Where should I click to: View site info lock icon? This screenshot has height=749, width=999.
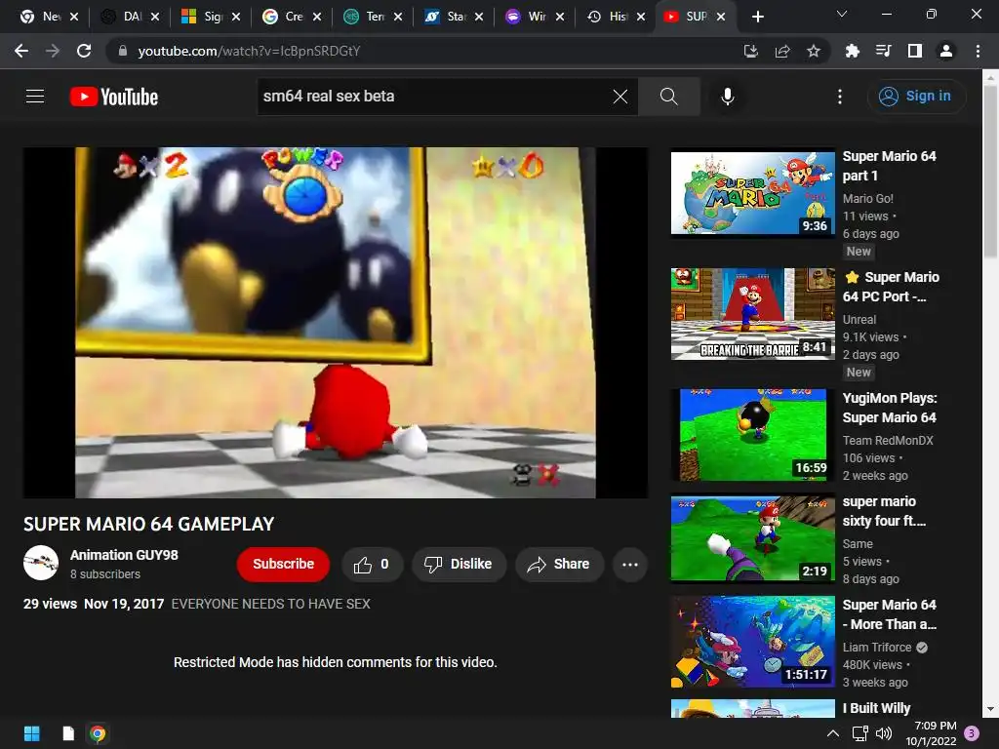point(123,51)
